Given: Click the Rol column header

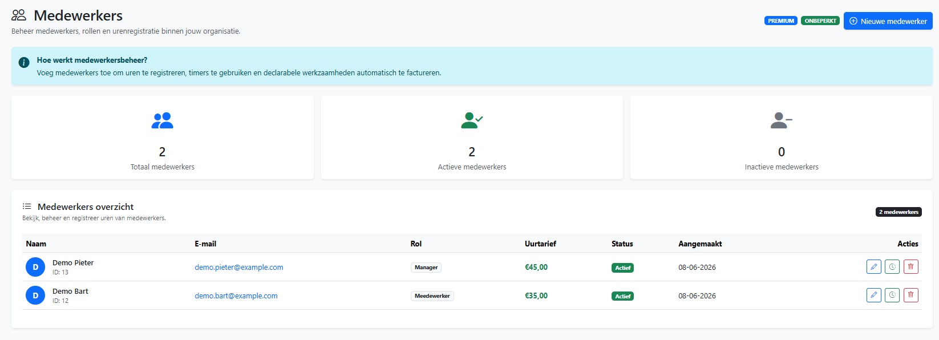Looking at the screenshot, I should pyautogui.click(x=416, y=244).
